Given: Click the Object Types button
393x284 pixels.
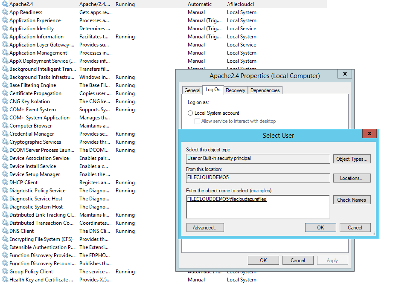Looking at the screenshot, I should tap(352, 159).
